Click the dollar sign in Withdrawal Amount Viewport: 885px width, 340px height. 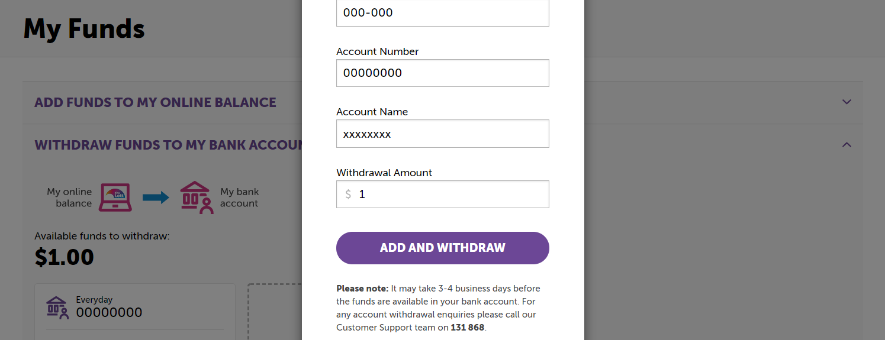click(348, 194)
